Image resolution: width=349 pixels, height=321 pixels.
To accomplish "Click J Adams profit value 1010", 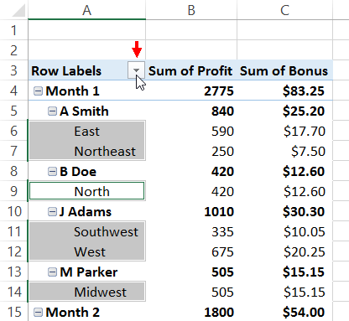I will click(219, 212).
